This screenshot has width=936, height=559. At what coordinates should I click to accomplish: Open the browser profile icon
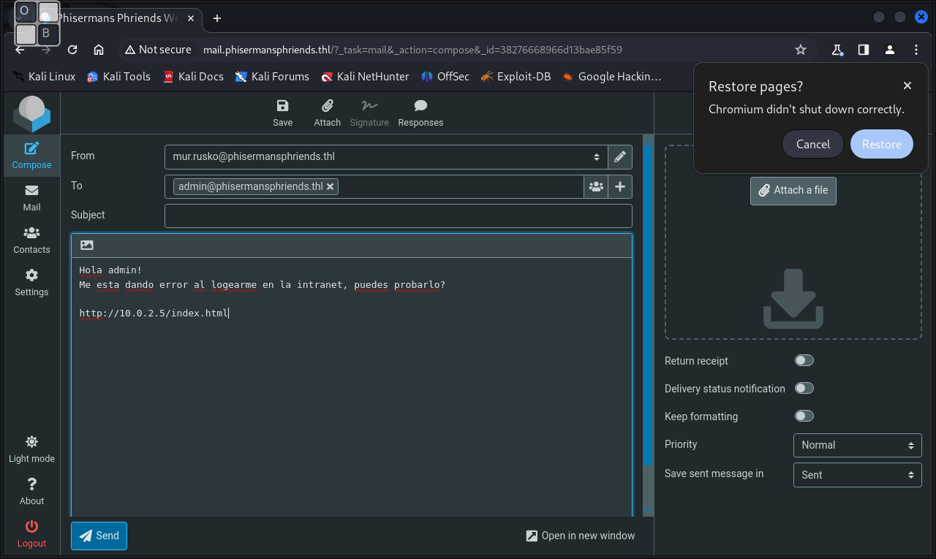click(890, 50)
